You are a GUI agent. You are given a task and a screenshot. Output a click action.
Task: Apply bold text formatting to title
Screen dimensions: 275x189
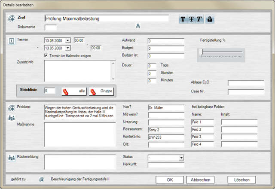click(x=183, y=19)
